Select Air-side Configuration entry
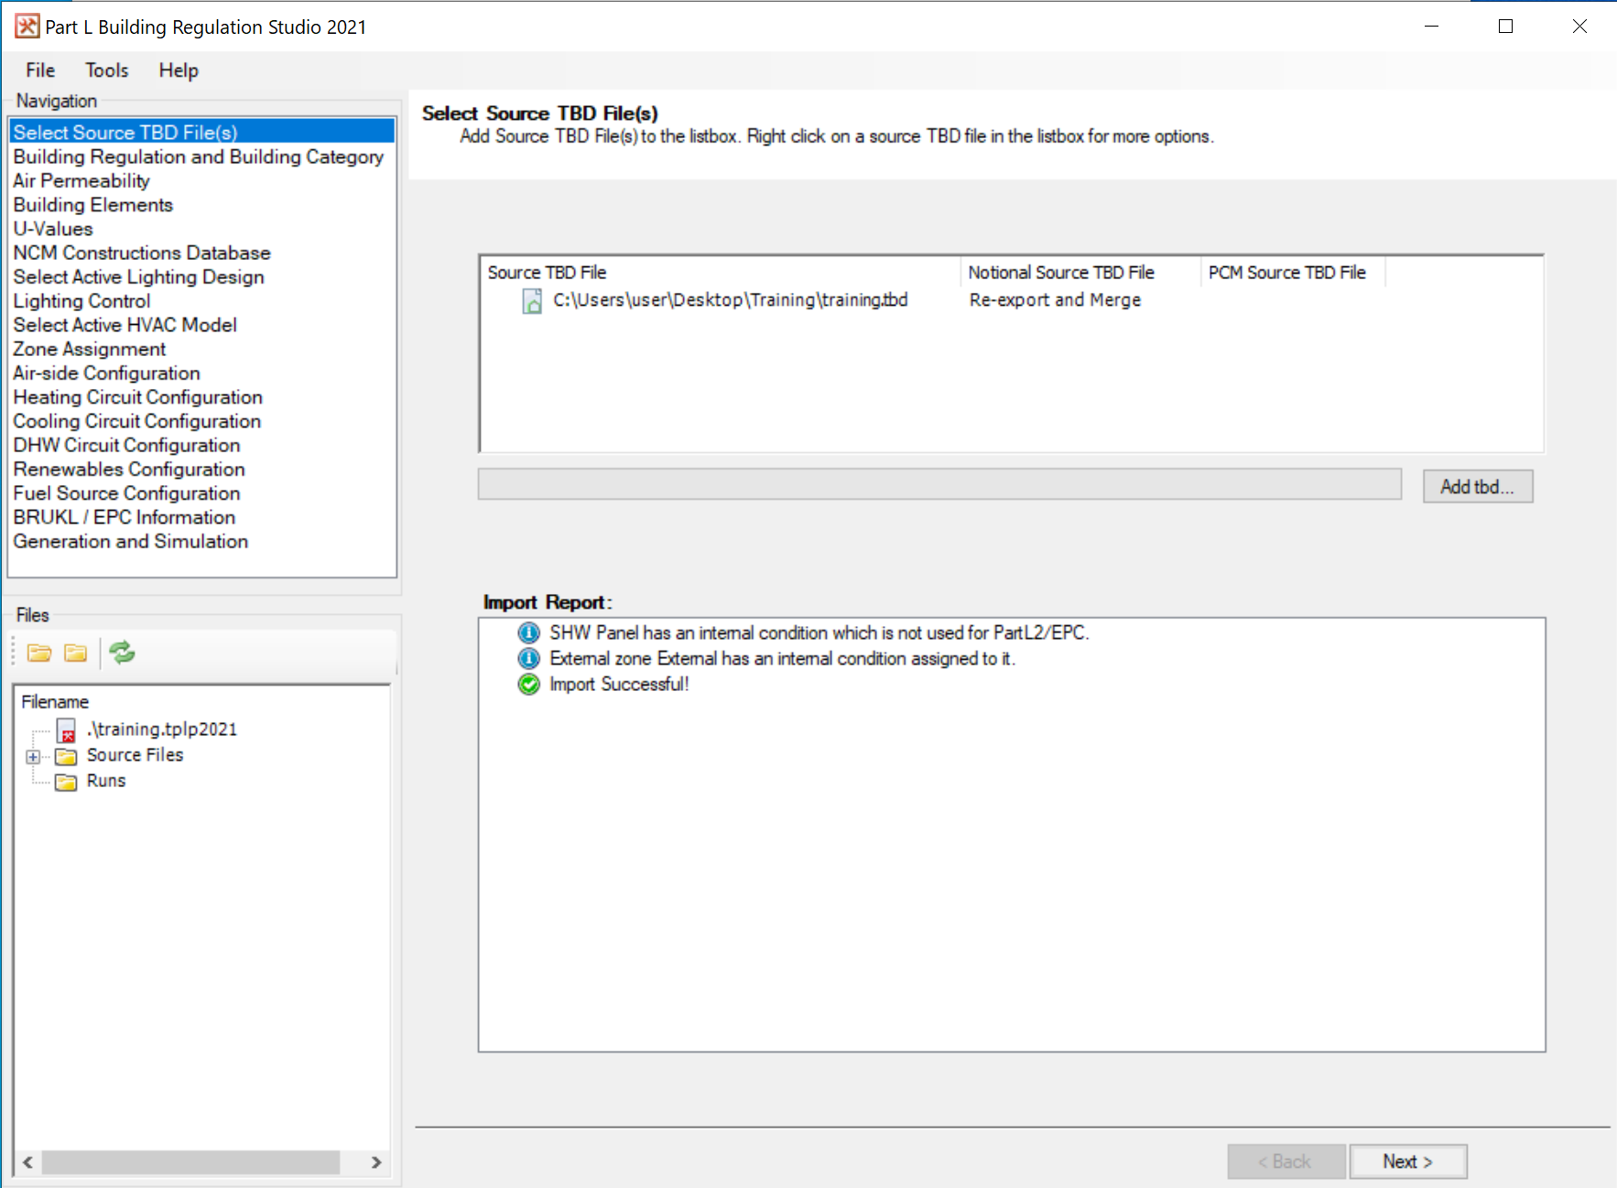 click(x=107, y=373)
